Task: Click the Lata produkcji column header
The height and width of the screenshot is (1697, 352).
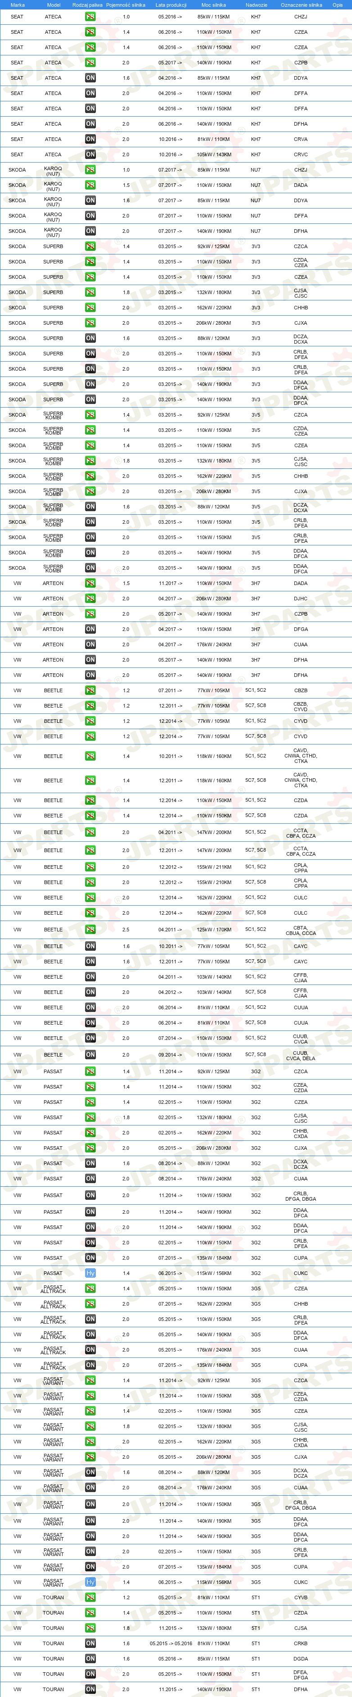Action: coord(171,5)
